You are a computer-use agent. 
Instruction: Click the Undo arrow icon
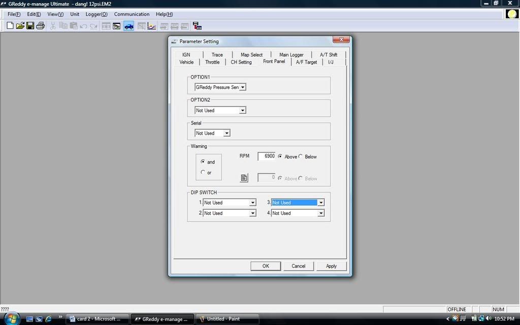pyautogui.click(x=84, y=26)
